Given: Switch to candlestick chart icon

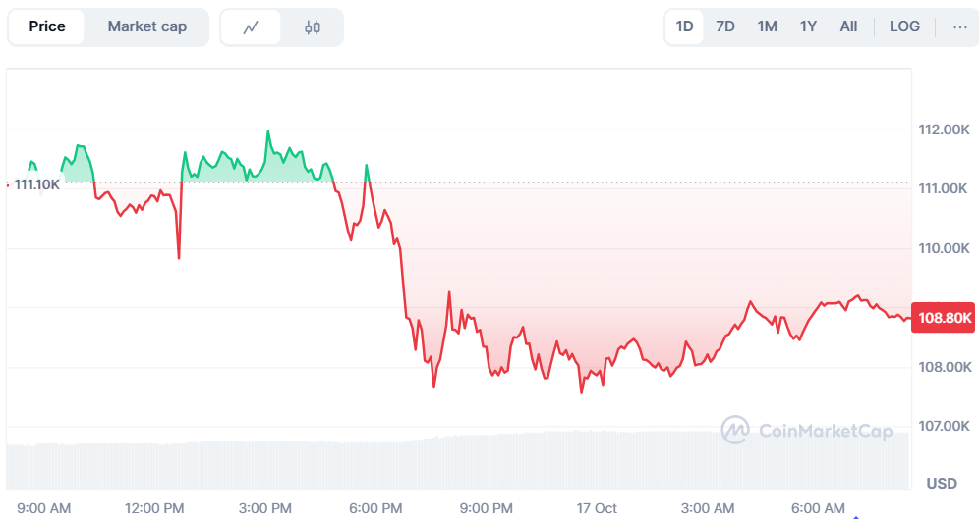Looking at the screenshot, I should [313, 27].
